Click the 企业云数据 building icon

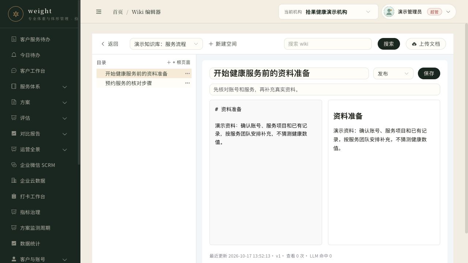coord(14,180)
